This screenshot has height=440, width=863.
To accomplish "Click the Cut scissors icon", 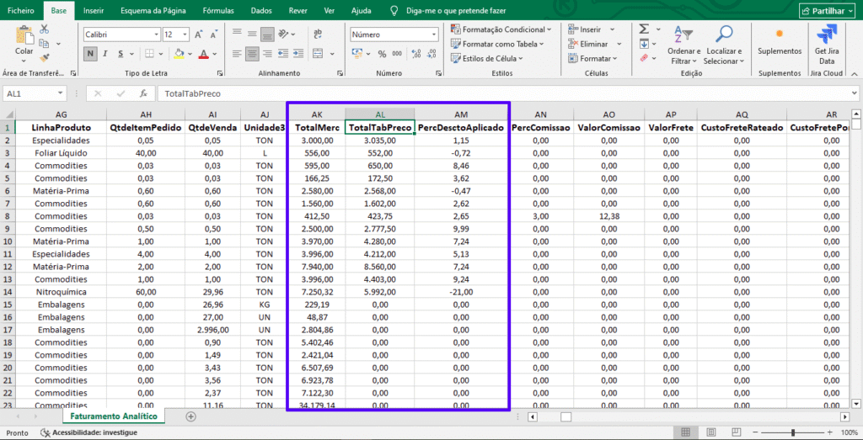I will point(45,29).
